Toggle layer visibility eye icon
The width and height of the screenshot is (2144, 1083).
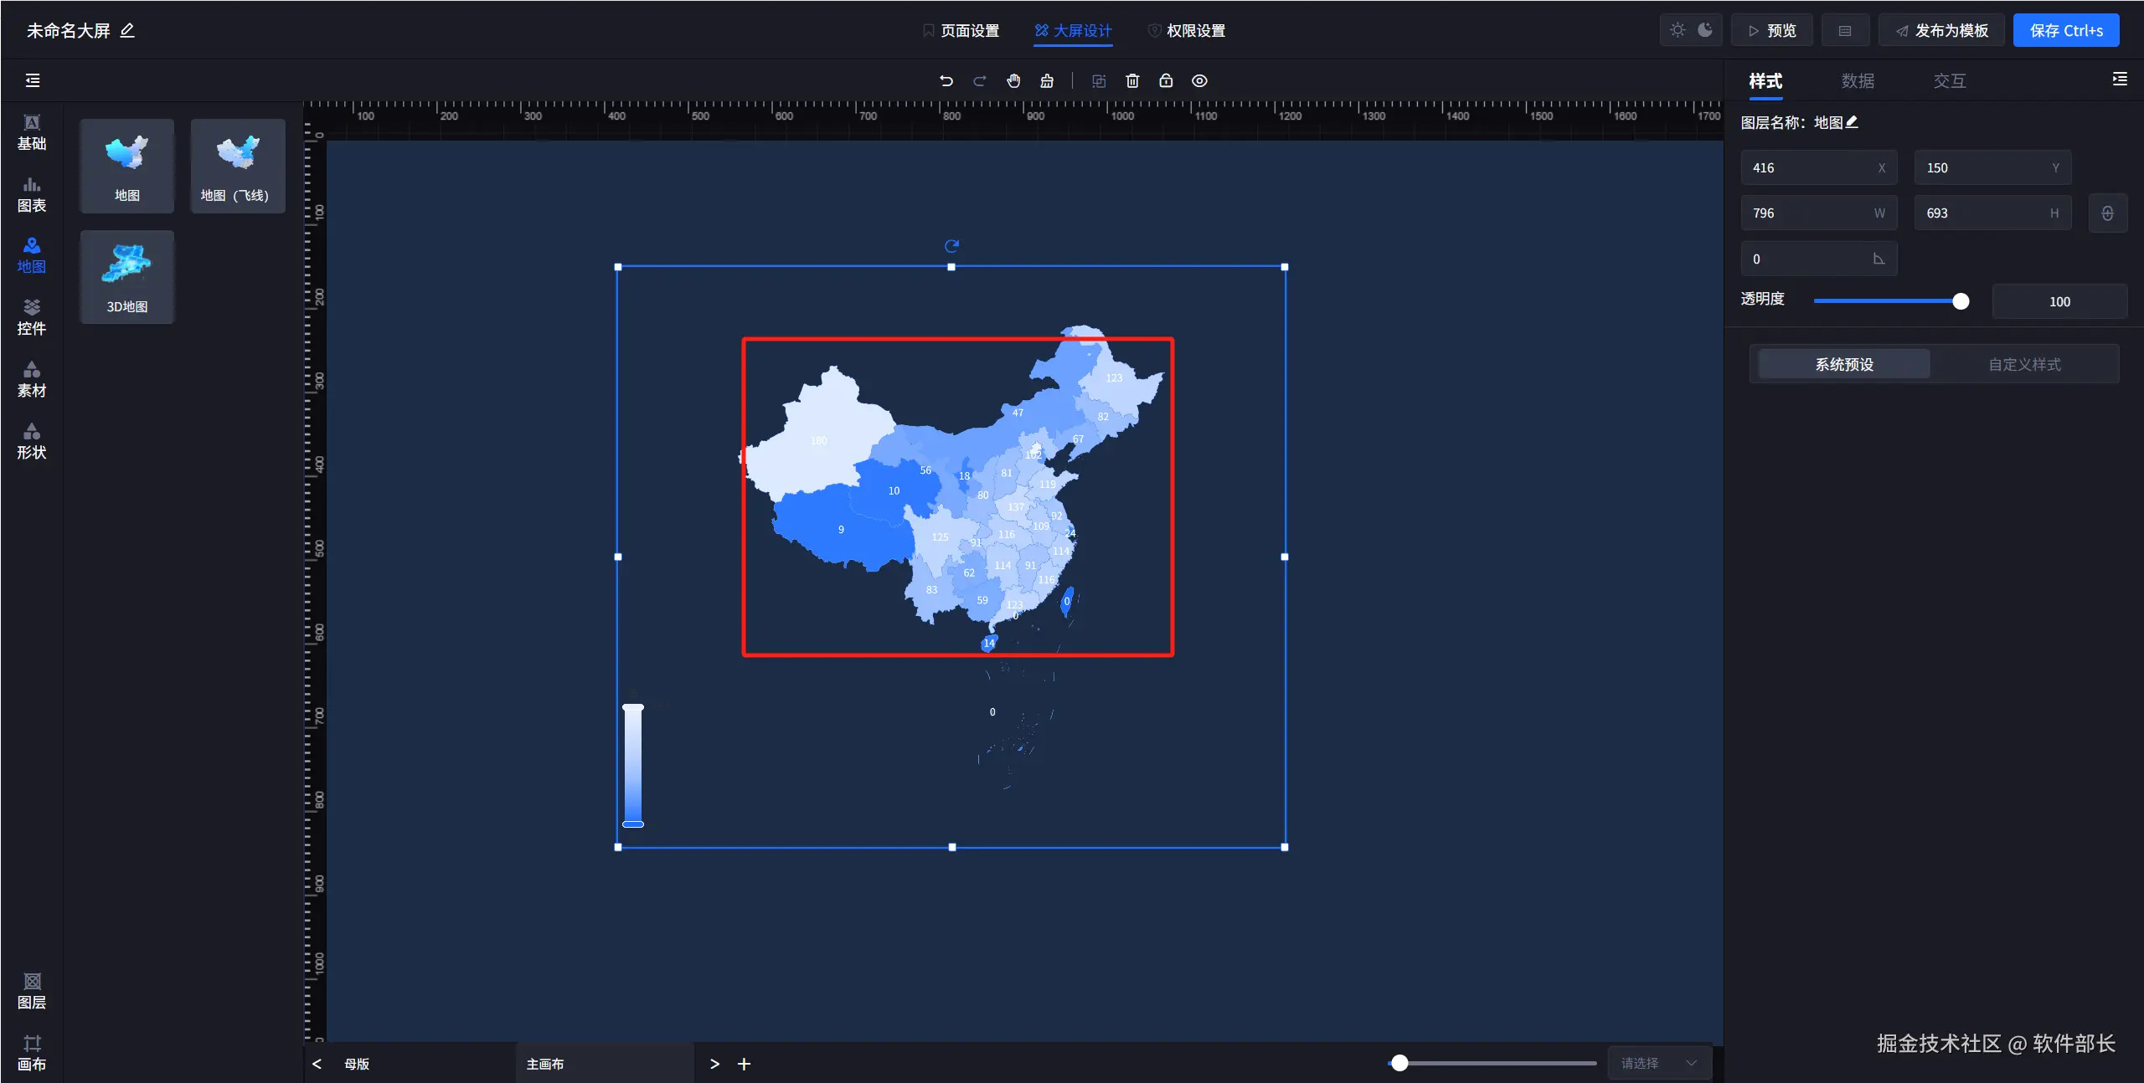1199,81
